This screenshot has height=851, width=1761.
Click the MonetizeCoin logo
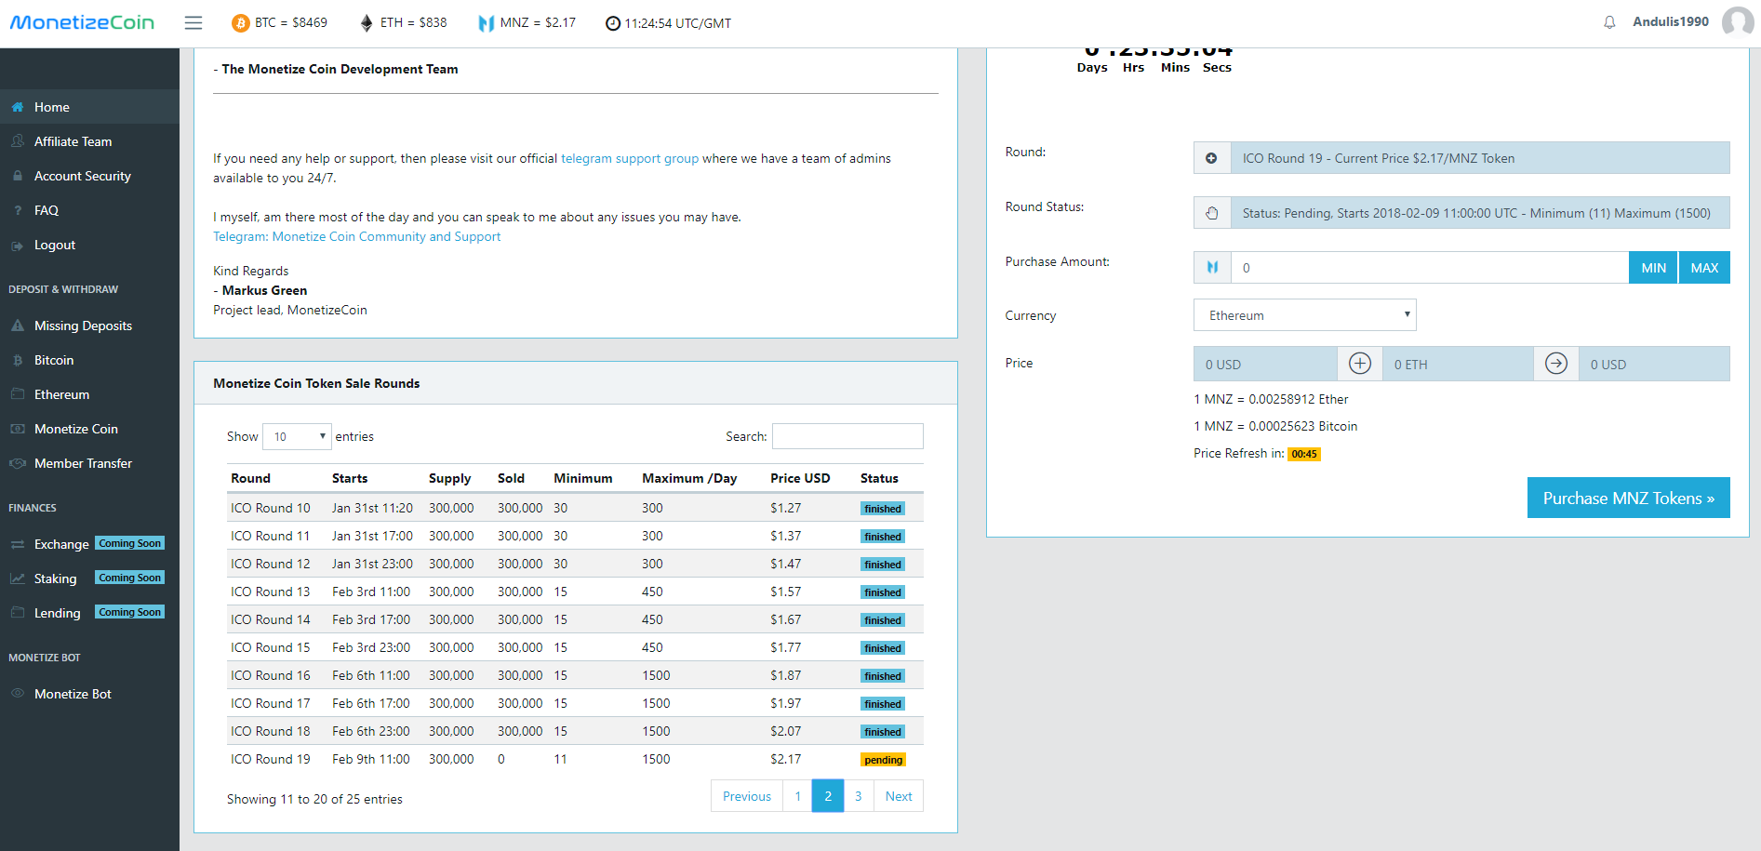pyautogui.click(x=82, y=22)
